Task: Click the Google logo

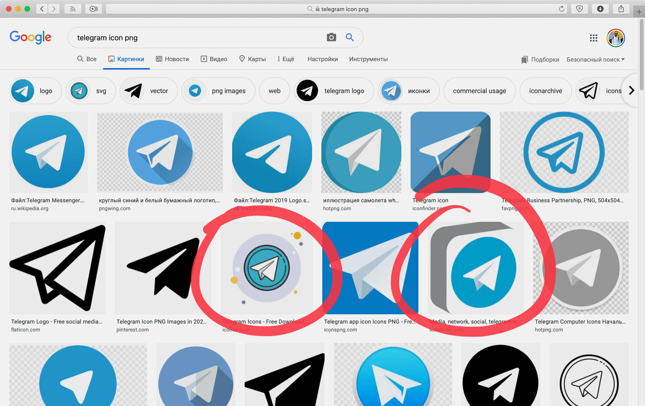Action: click(x=30, y=37)
